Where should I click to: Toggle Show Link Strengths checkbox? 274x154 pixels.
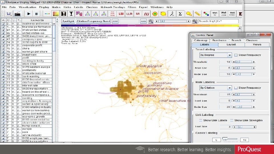(x=232, y=120)
